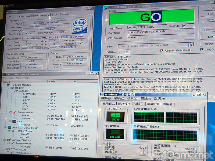Screen dimensions: 215x161
Task: Collapse the GeForce 7100 GS node
Action: 5,140
